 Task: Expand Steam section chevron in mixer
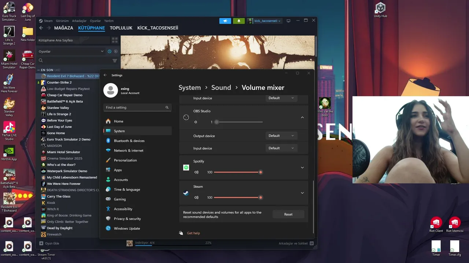coord(302,193)
